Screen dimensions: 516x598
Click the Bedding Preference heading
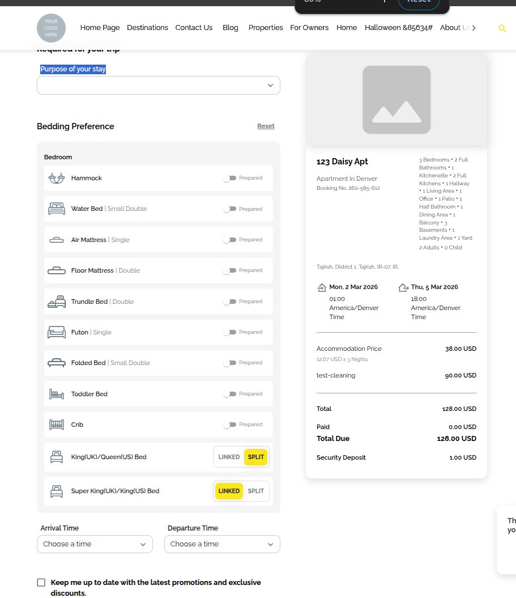pyautogui.click(x=75, y=126)
